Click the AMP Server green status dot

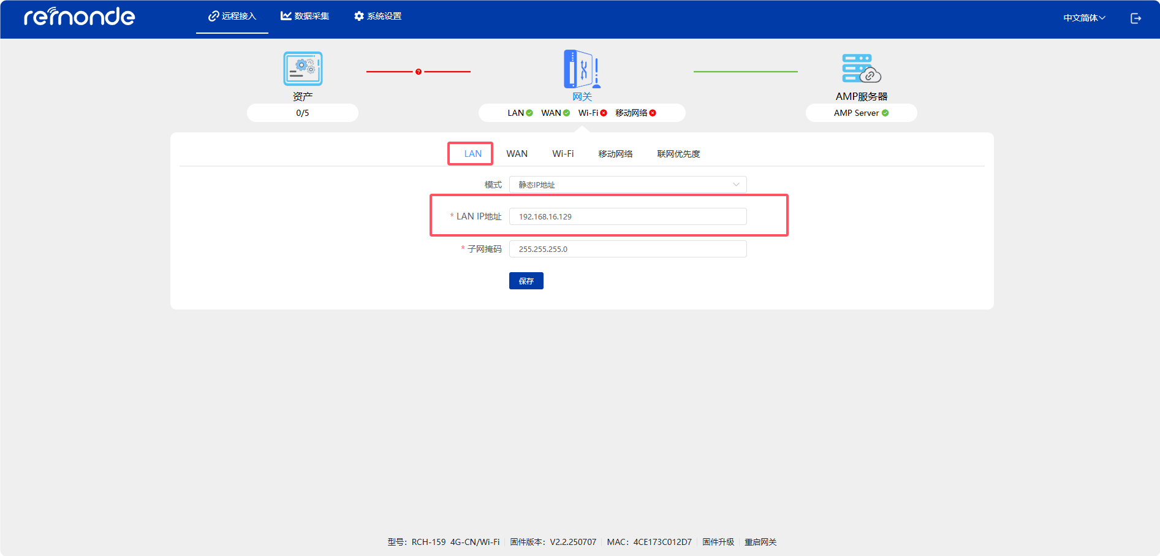885,113
